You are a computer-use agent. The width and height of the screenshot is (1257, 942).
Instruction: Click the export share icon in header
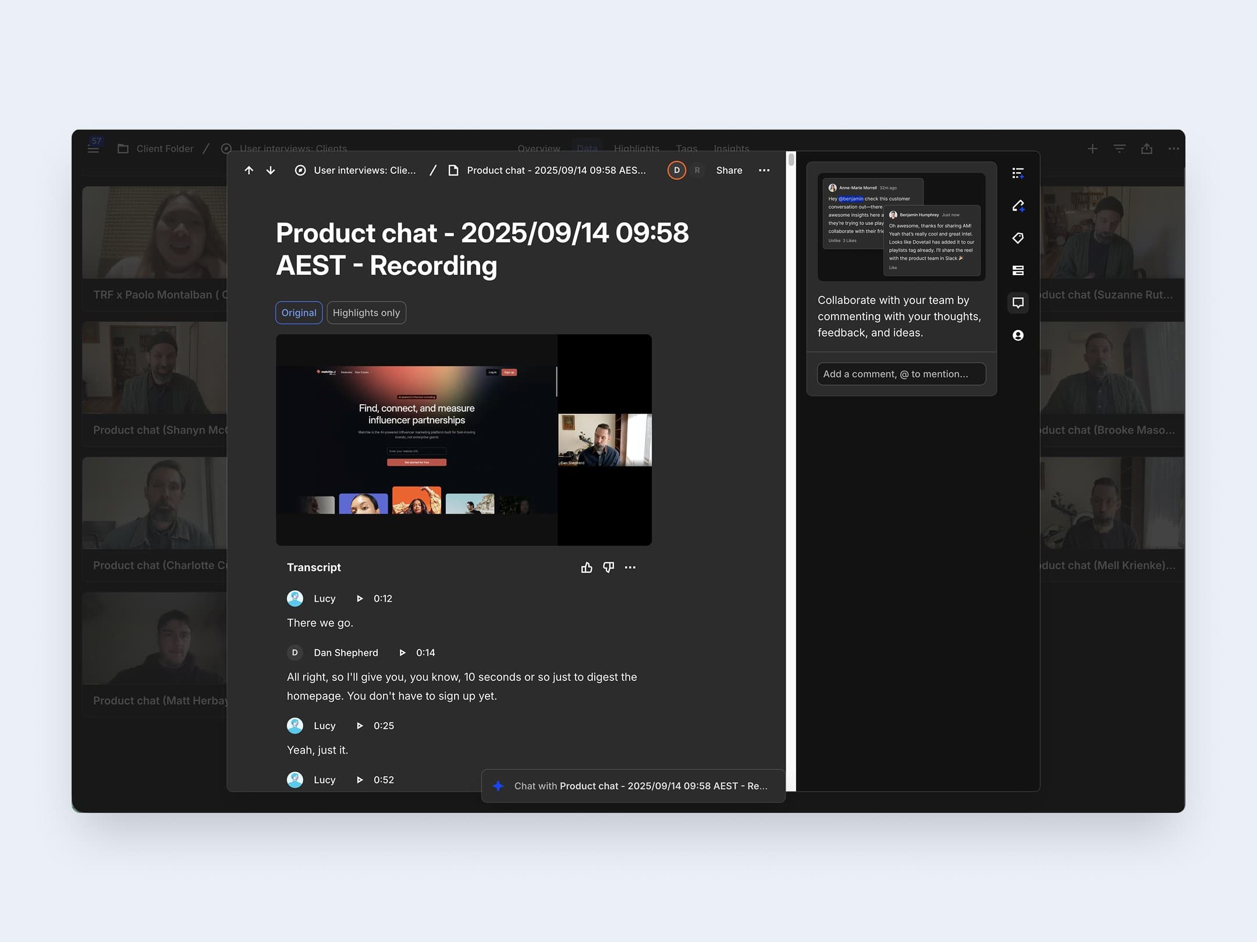tap(1146, 149)
